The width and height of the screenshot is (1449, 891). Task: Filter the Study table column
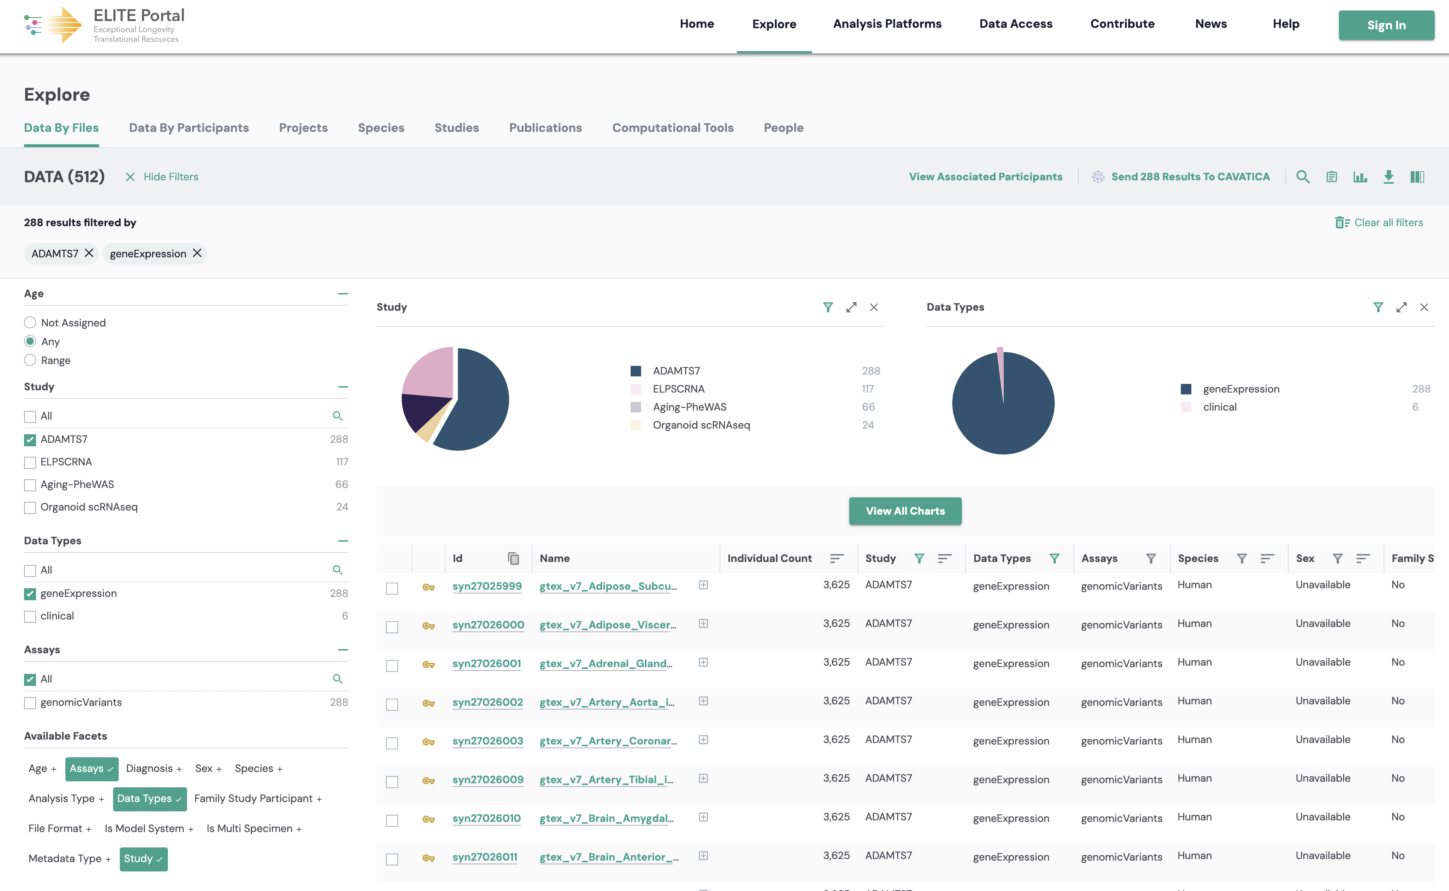919,559
